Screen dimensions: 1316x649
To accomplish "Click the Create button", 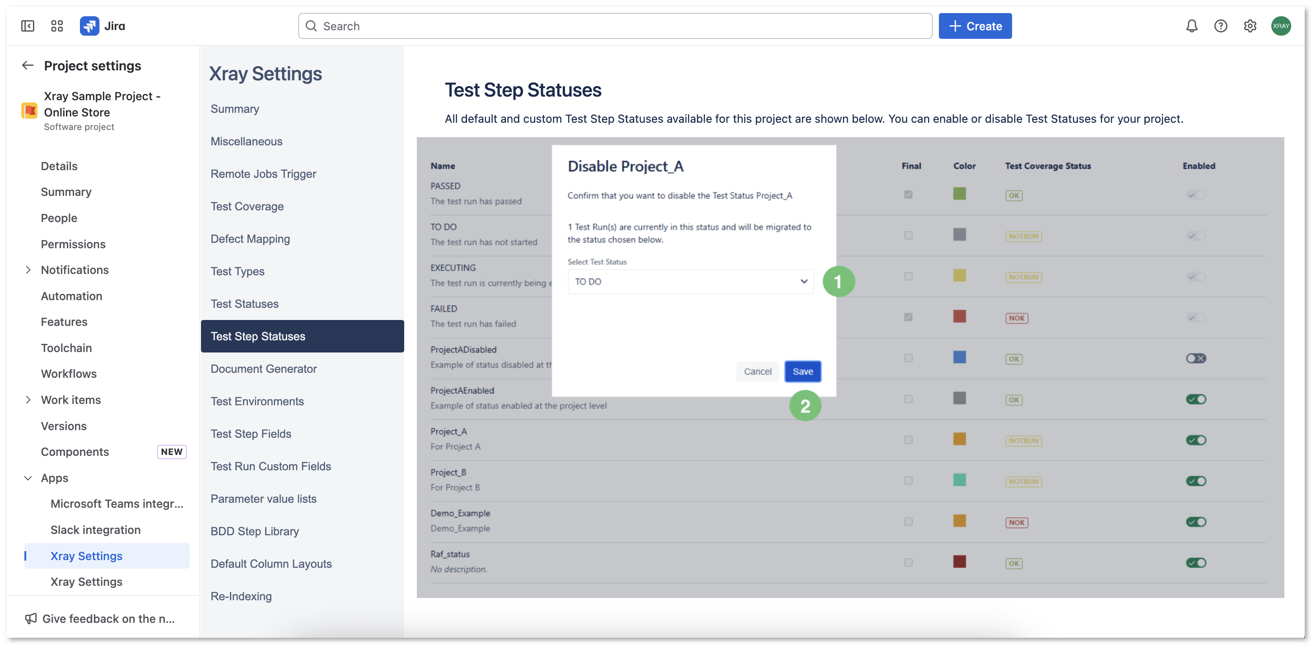I will click(975, 26).
